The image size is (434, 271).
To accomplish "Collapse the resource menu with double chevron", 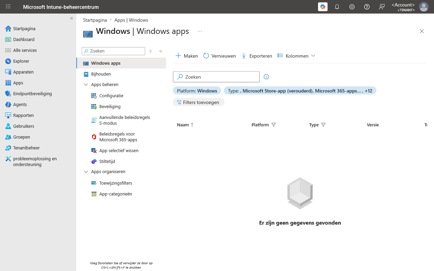I will coord(161,51).
